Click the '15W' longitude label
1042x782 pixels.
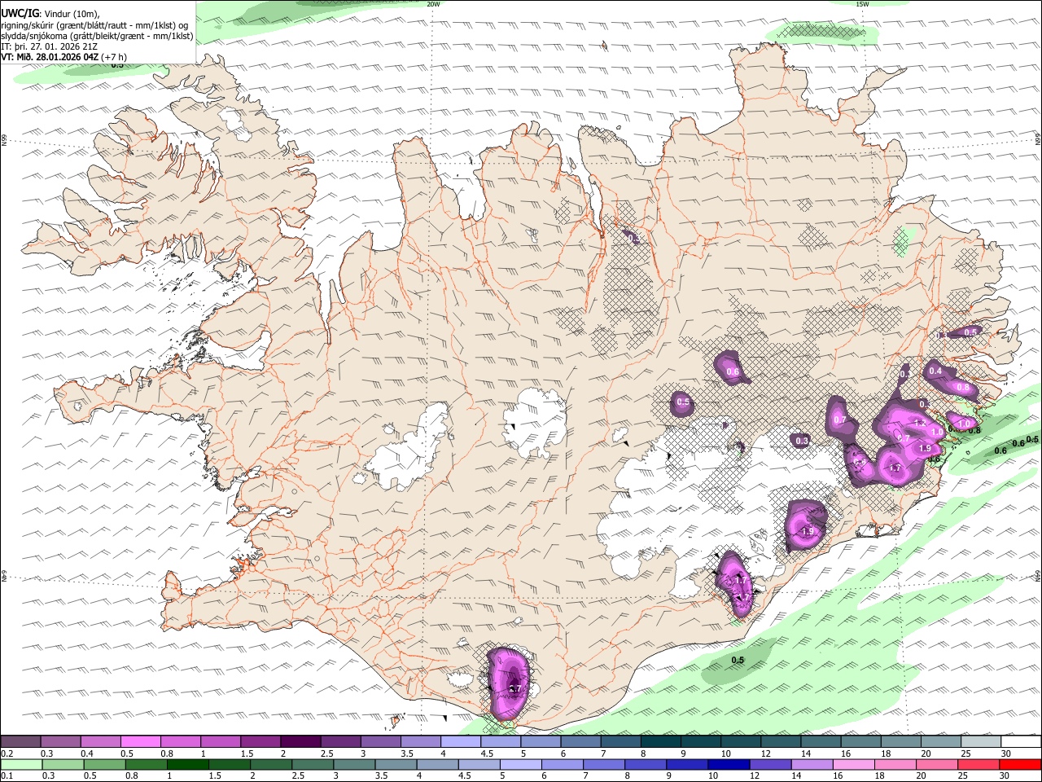coord(862,4)
